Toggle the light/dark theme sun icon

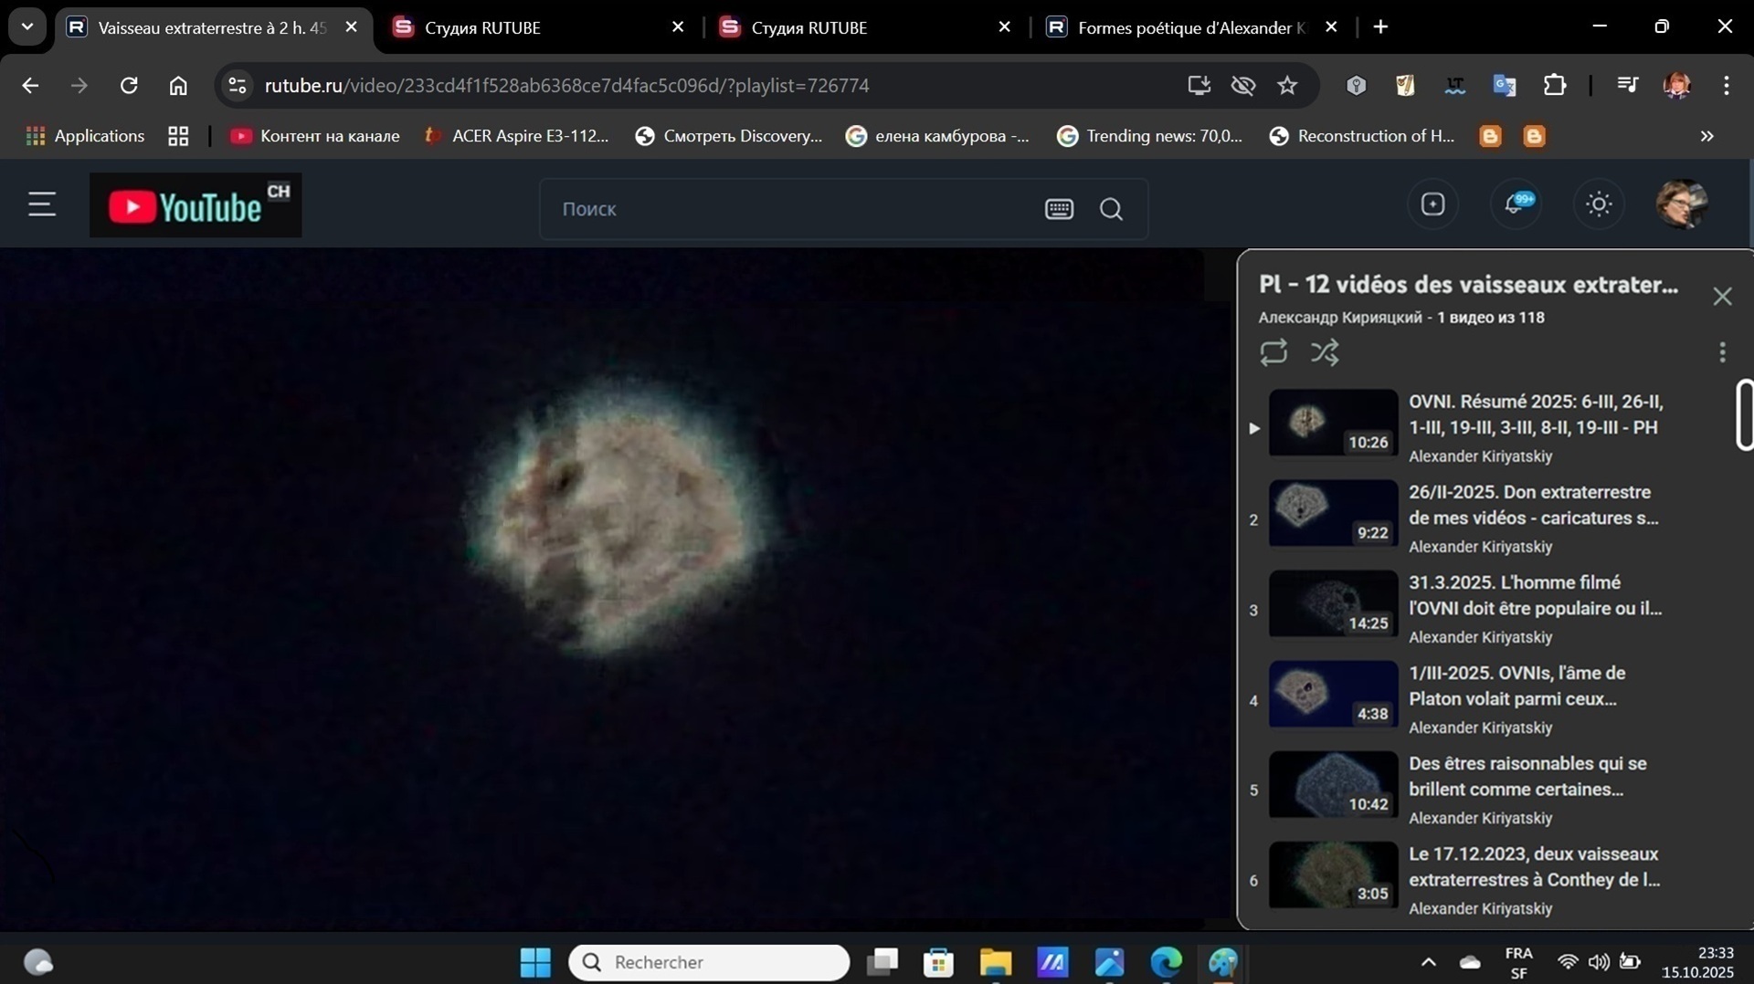[x=1599, y=204]
